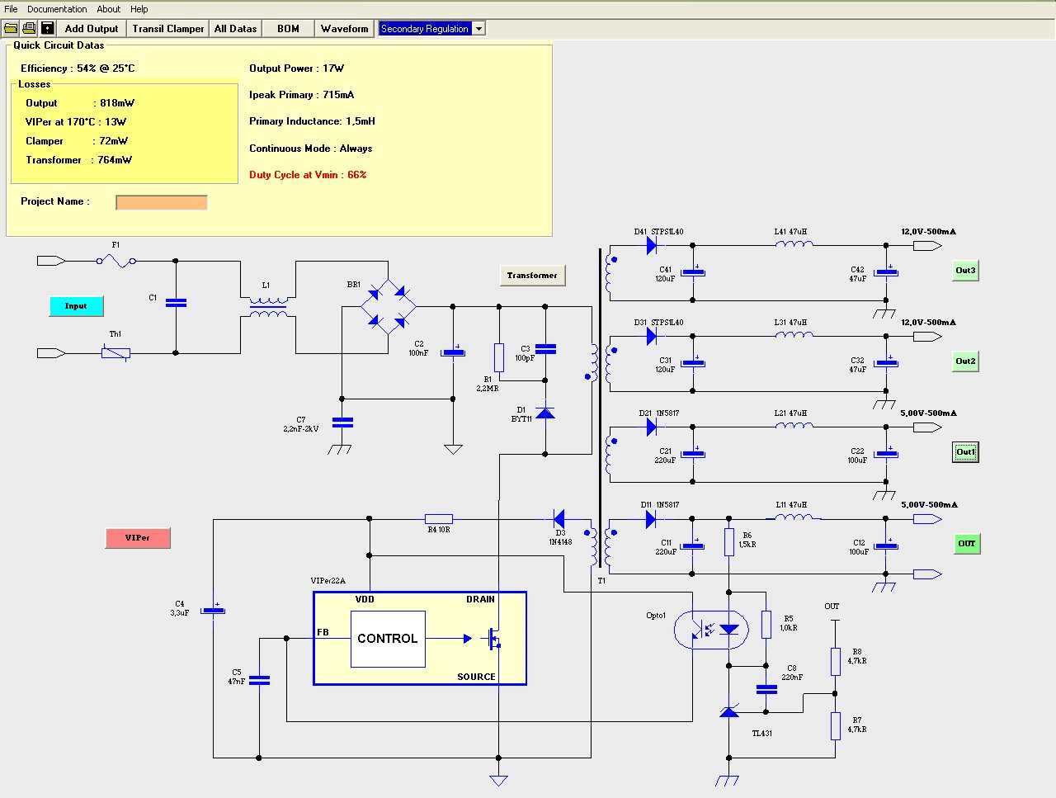
Task: Click the CONTROL block in VIPer22A
Action: pos(388,639)
